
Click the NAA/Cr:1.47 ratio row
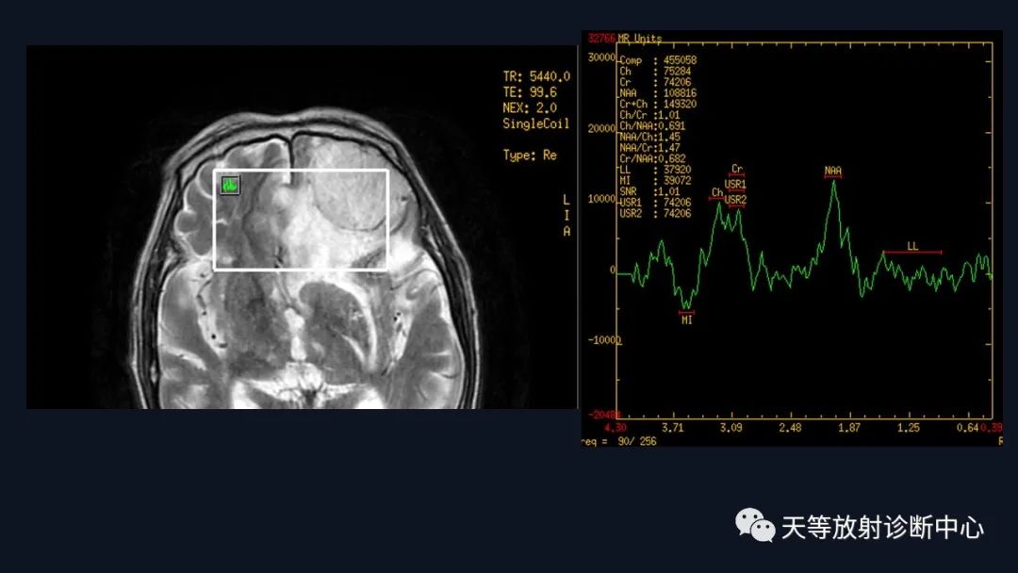(649, 148)
